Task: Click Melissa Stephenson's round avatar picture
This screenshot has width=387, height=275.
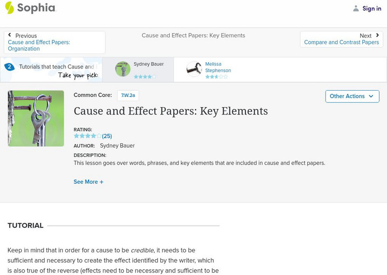Action: (x=194, y=69)
